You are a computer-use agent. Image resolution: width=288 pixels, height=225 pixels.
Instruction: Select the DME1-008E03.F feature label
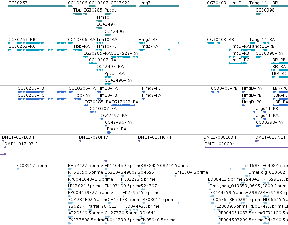220,137
